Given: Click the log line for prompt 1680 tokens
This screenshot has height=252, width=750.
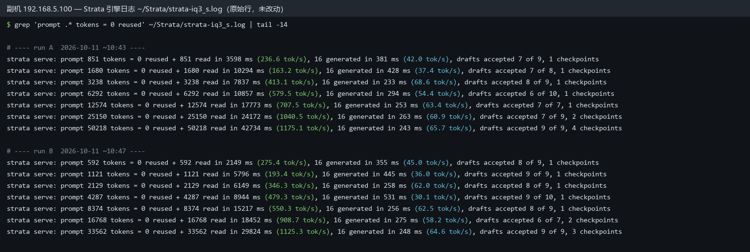Looking at the screenshot, I should pyautogui.click(x=309, y=71).
